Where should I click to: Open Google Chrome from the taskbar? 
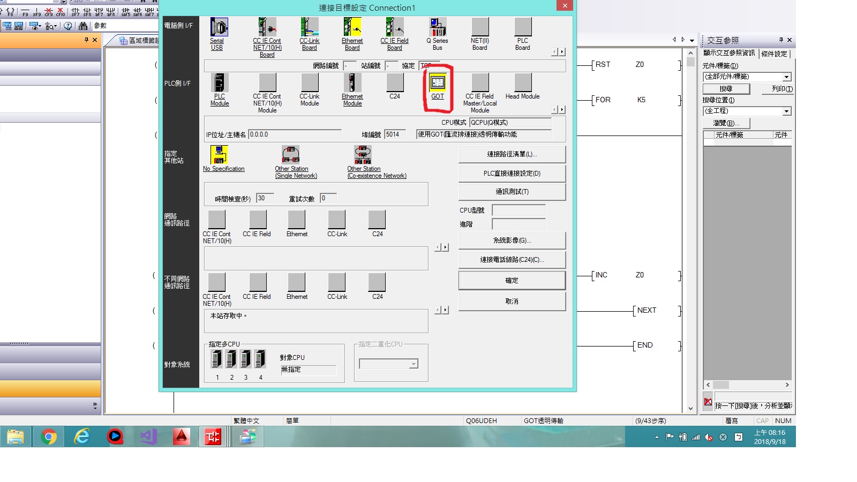pyautogui.click(x=49, y=437)
